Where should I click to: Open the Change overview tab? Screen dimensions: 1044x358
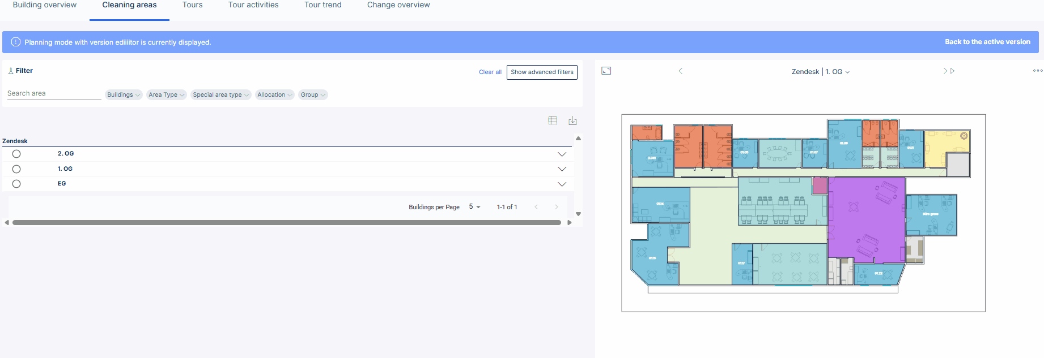398,5
